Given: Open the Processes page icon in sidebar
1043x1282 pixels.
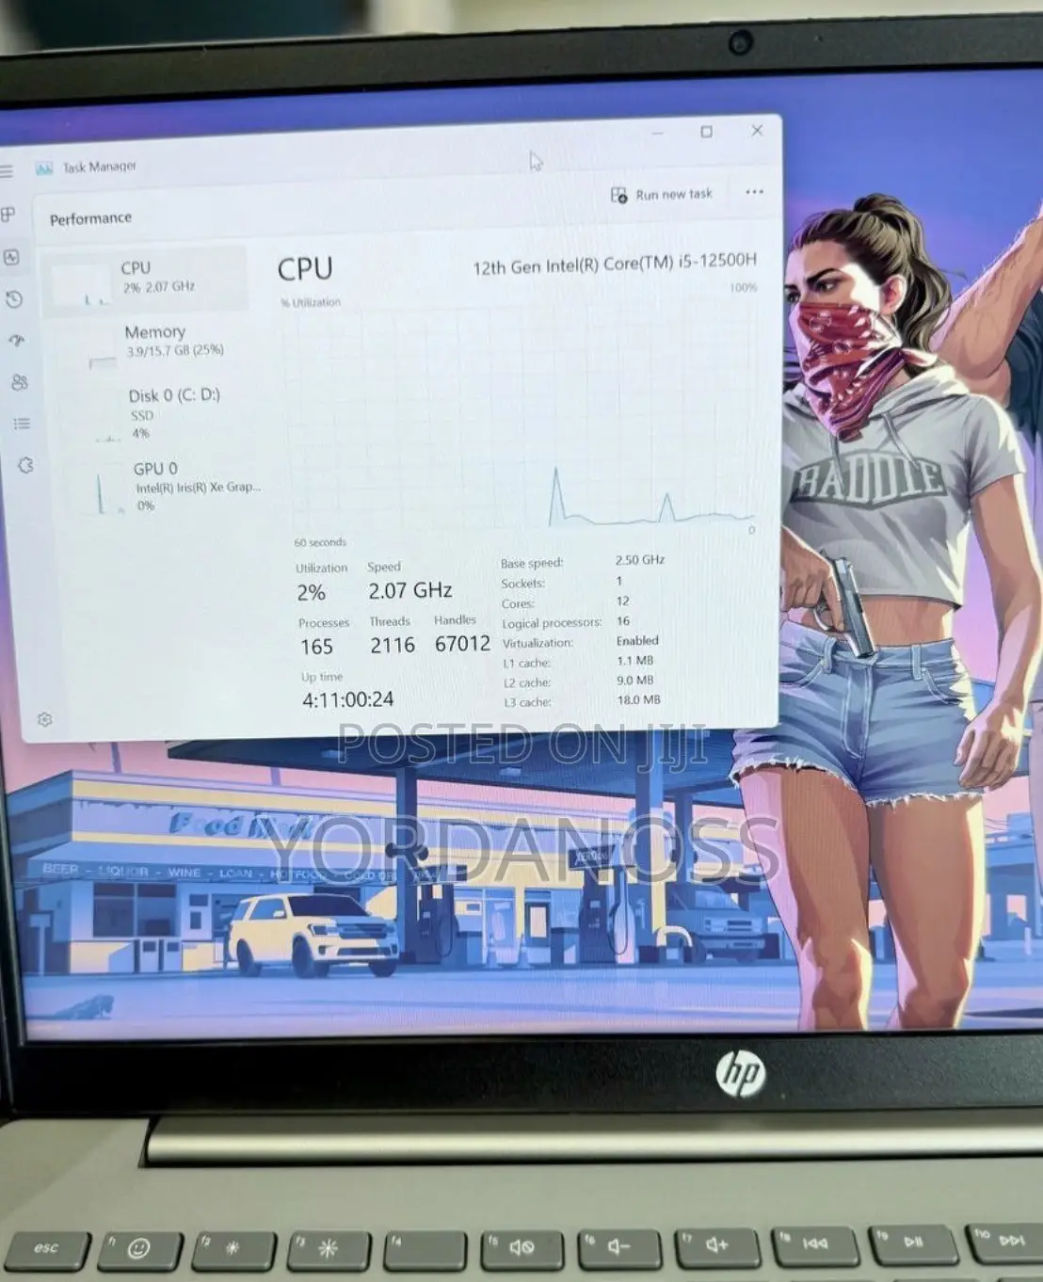Looking at the screenshot, I should (8, 215).
